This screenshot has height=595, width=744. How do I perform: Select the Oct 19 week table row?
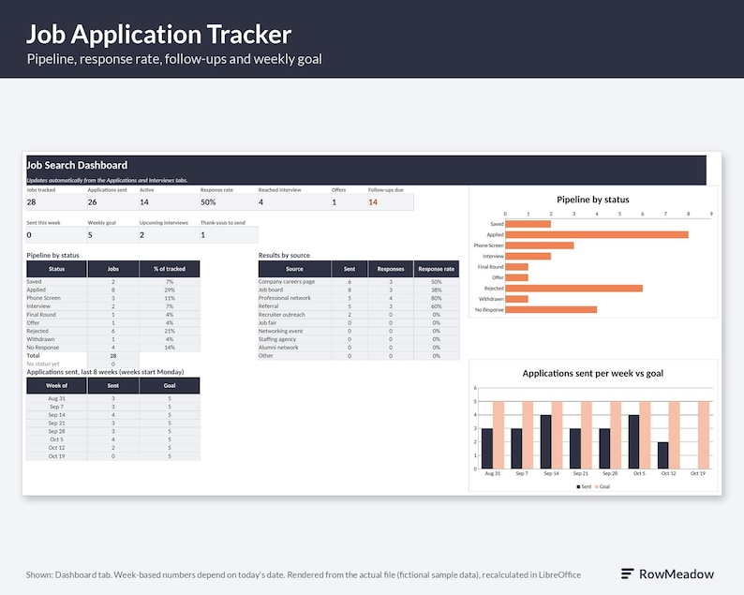point(113,456)
